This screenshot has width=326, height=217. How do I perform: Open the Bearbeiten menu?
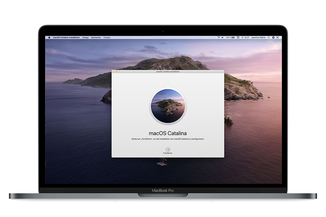click(96, 37)
